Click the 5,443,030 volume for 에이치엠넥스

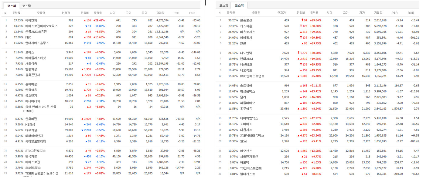[380, 118]
